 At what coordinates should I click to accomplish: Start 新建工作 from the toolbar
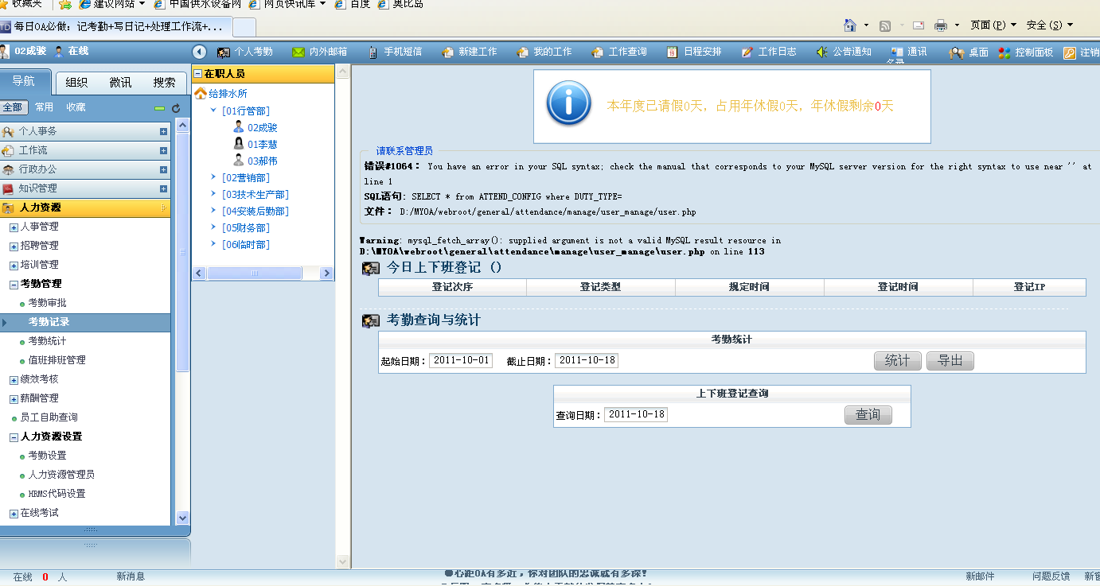point(469,52)
